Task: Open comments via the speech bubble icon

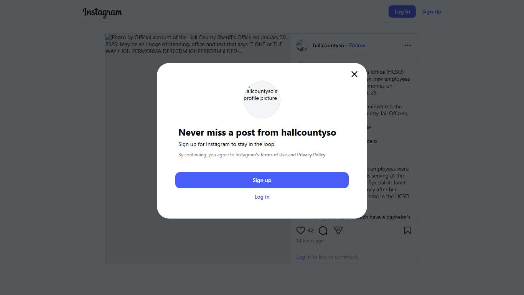Action: [x=323, y=230]
